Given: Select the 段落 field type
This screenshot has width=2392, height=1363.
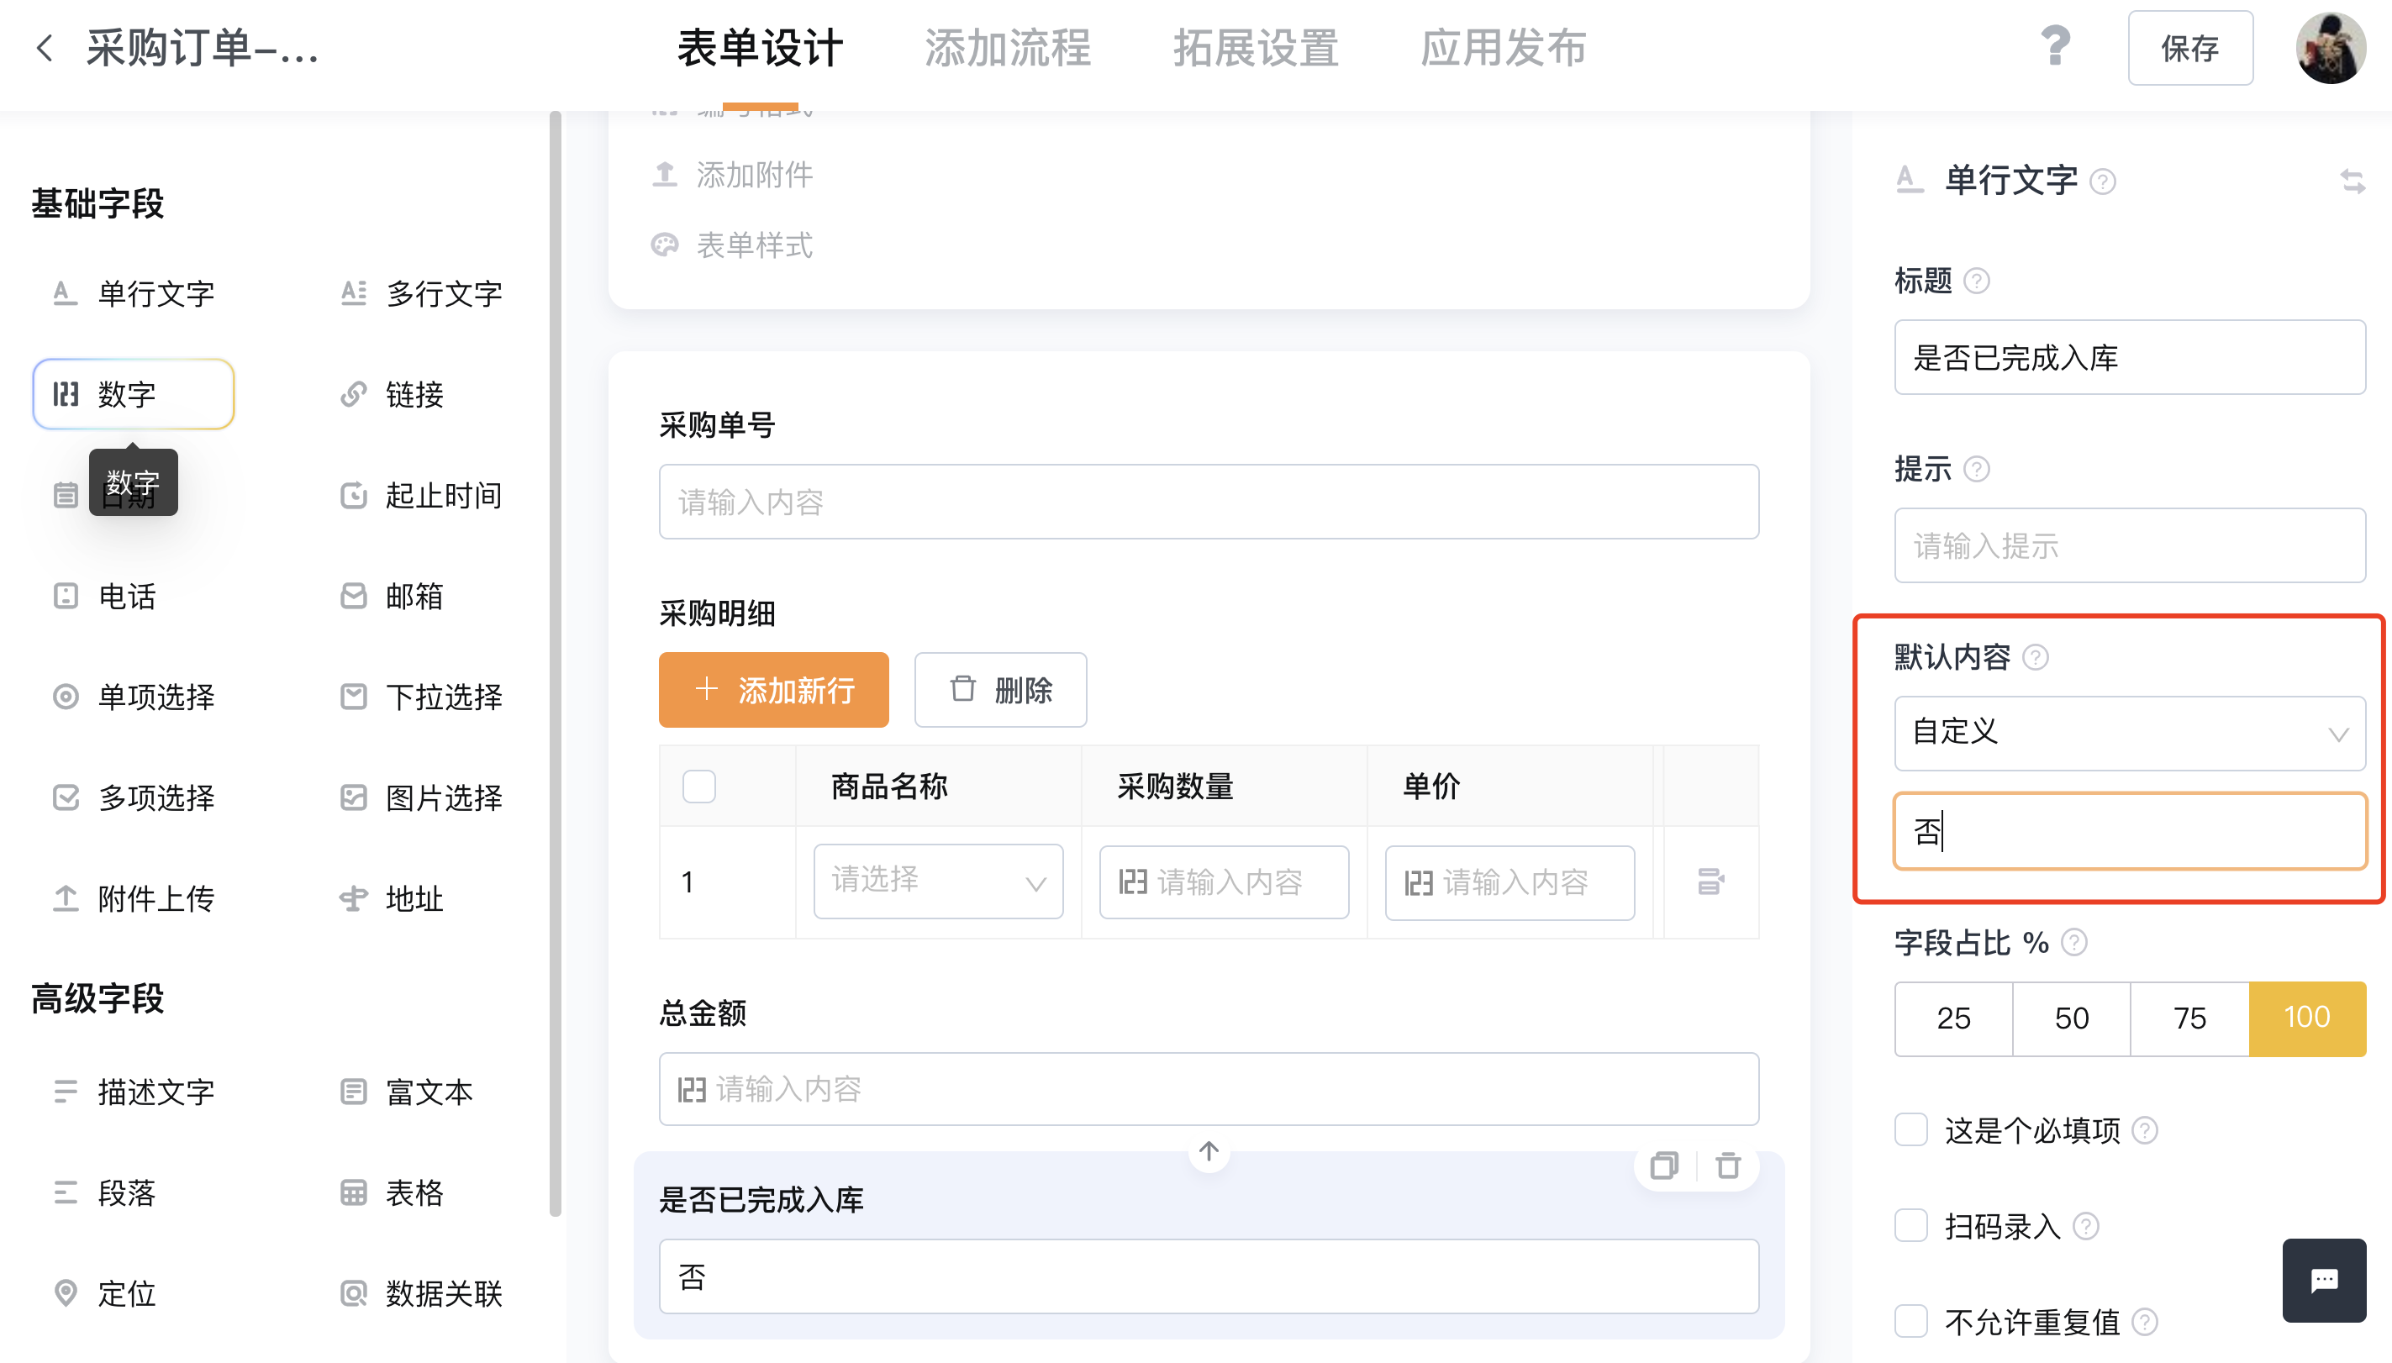Looking at the screenshot, I should (x=133, y=1192).
